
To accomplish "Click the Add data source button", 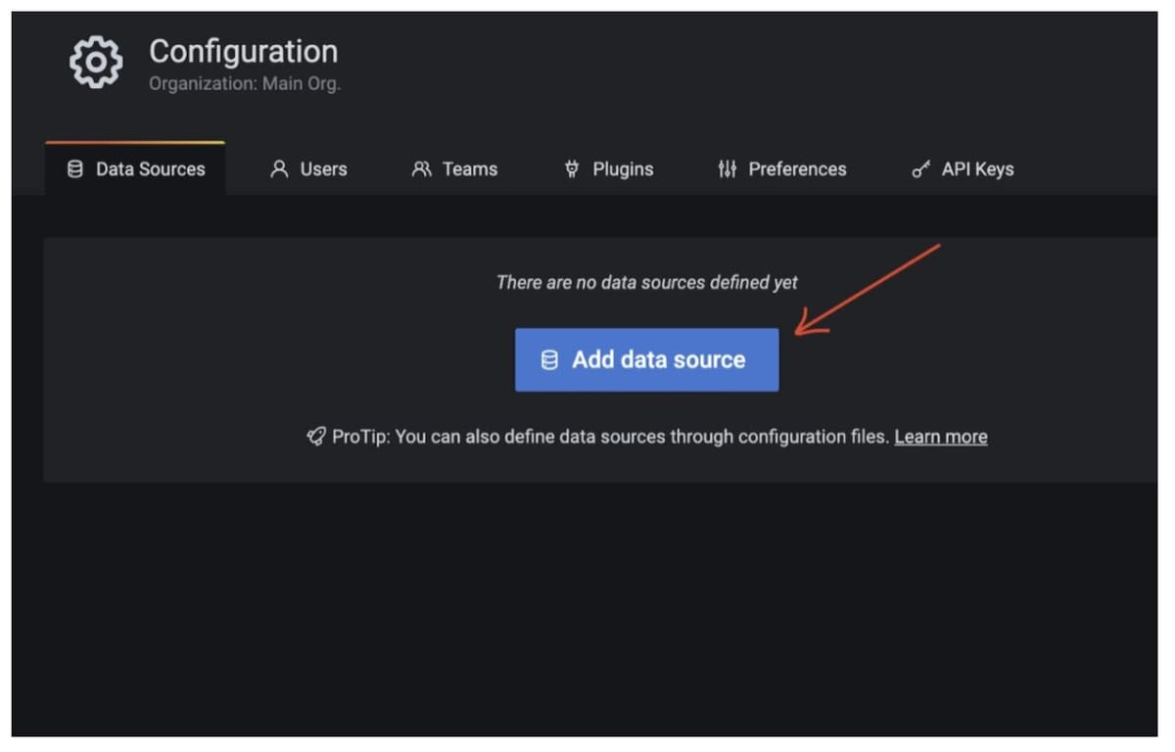I will point(646,359).
